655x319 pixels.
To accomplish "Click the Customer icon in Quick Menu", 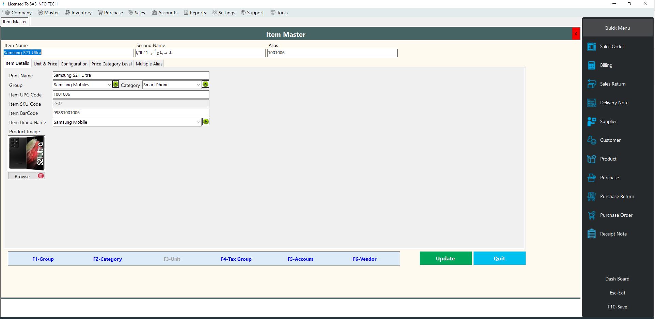I will point(591,140).
